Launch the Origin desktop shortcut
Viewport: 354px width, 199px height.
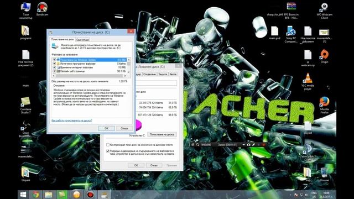pyautogui.click(x=324, y=56)
